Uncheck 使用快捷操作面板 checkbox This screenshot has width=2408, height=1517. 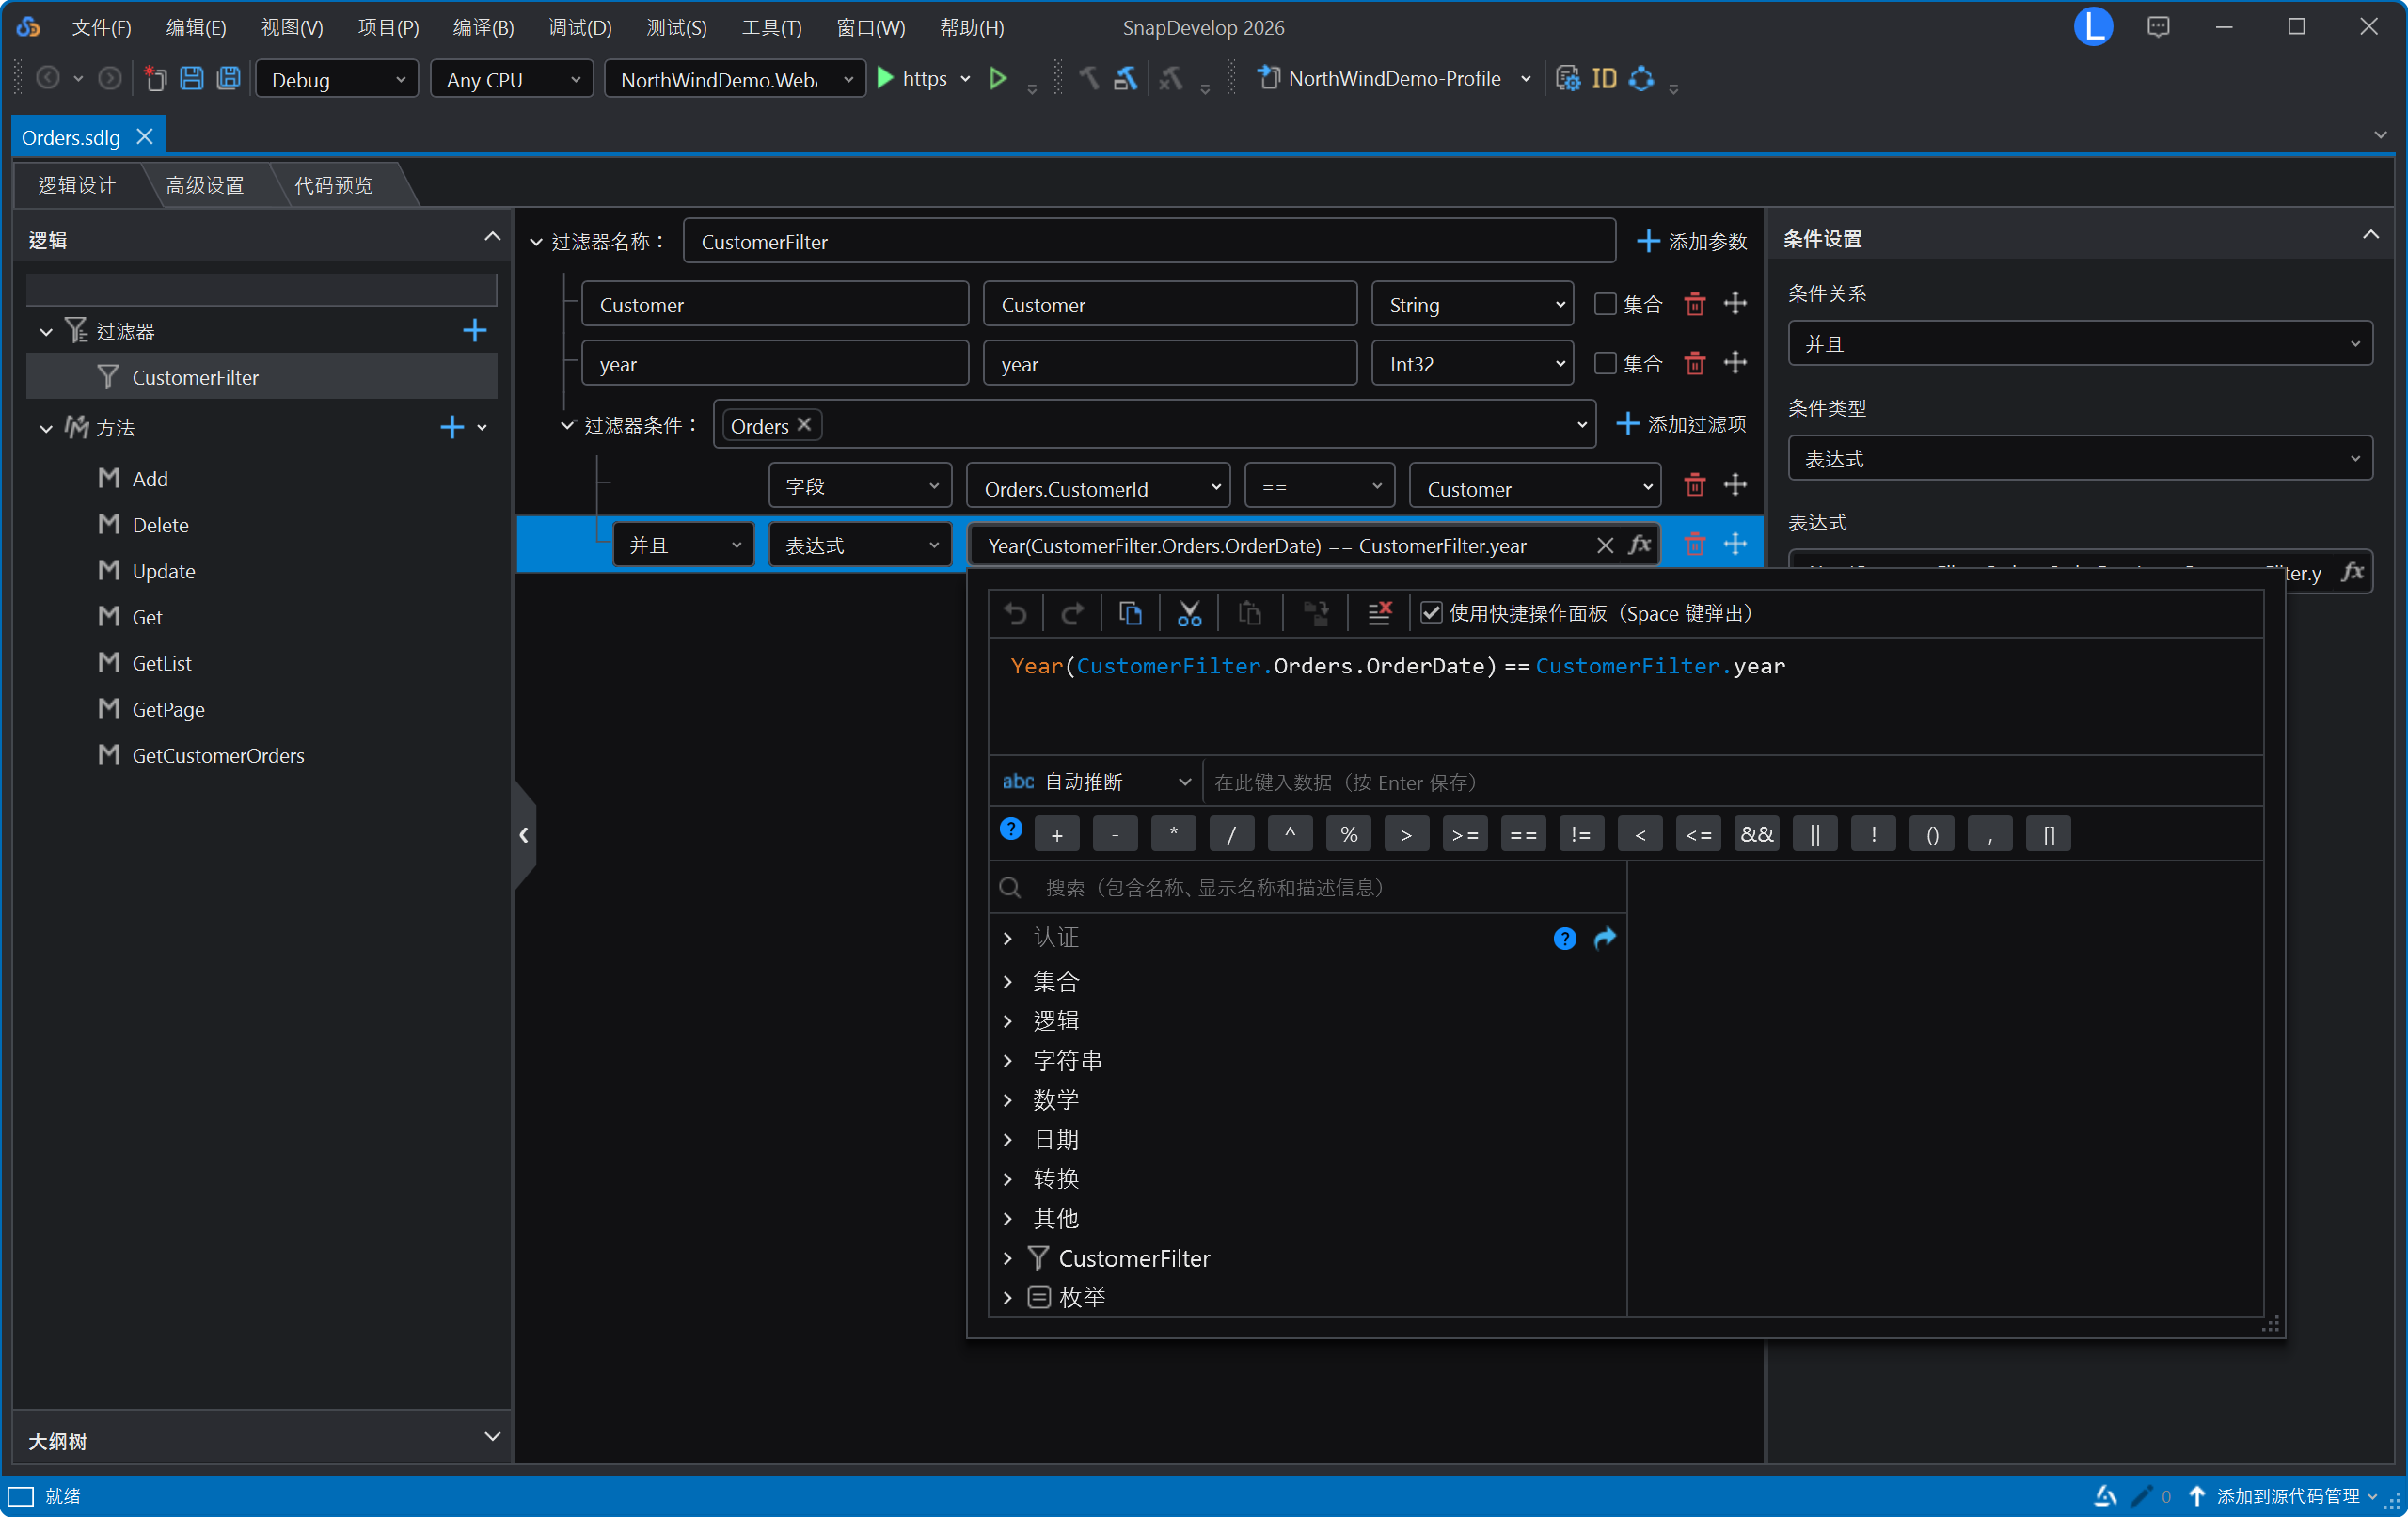pyautogui.click(x=1431, y=614)
